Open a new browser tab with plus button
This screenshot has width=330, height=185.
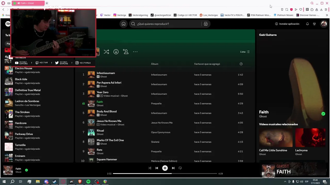(x=47, y=3)
